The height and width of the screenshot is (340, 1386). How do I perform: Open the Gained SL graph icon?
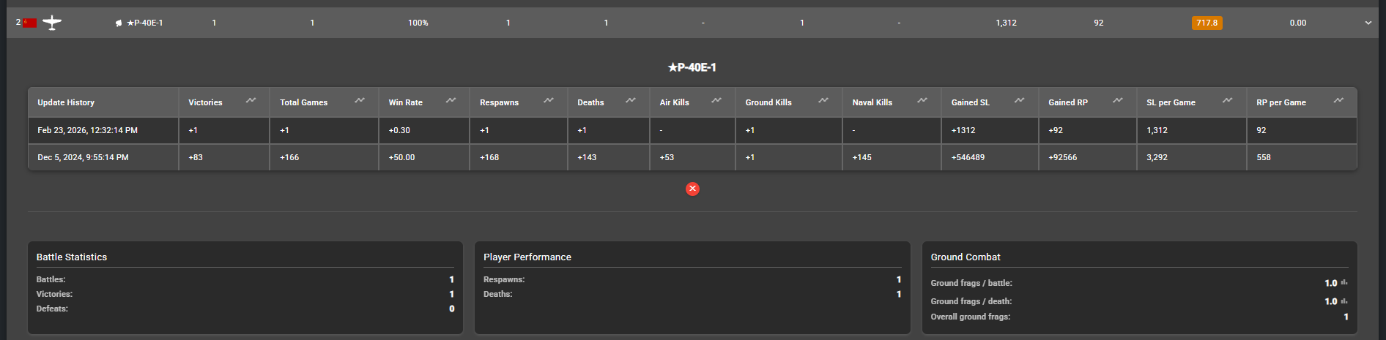point(1019,100)
